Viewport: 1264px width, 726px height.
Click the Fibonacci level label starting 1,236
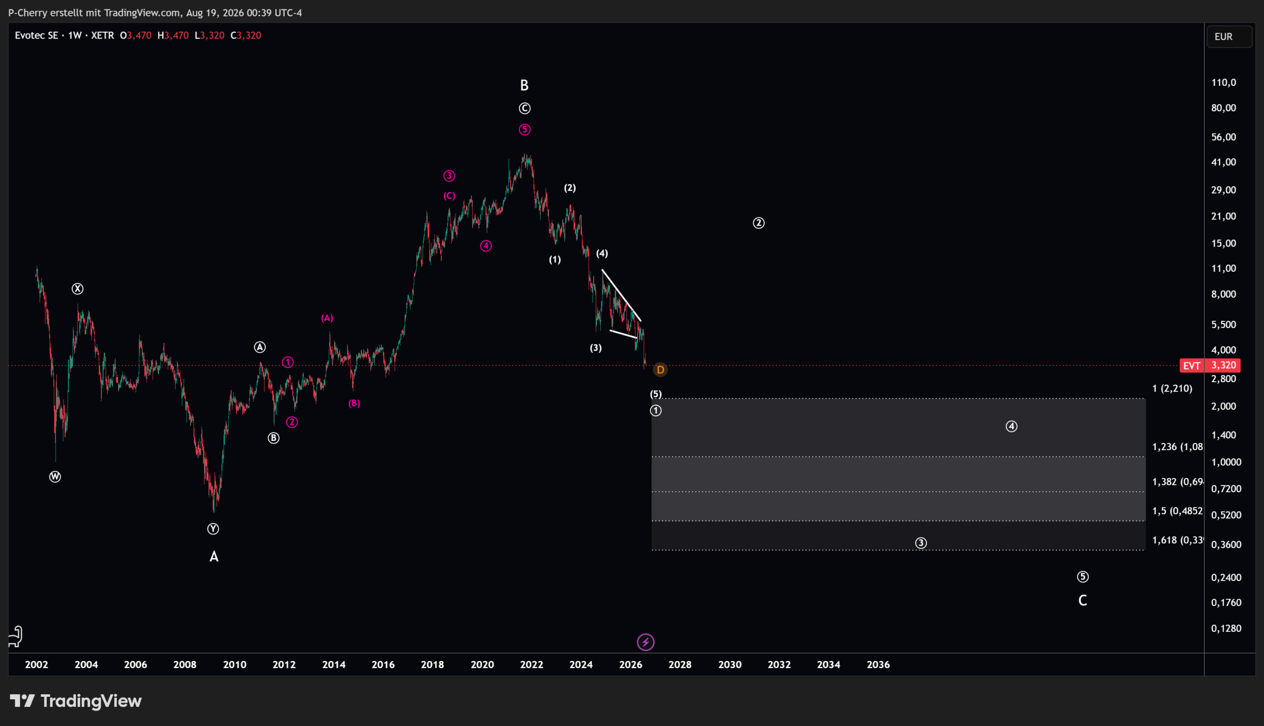(1178, 447)
